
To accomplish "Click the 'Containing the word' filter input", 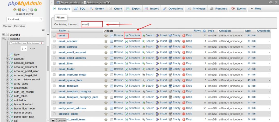I will pyautogui.click(x=100, y=24).
